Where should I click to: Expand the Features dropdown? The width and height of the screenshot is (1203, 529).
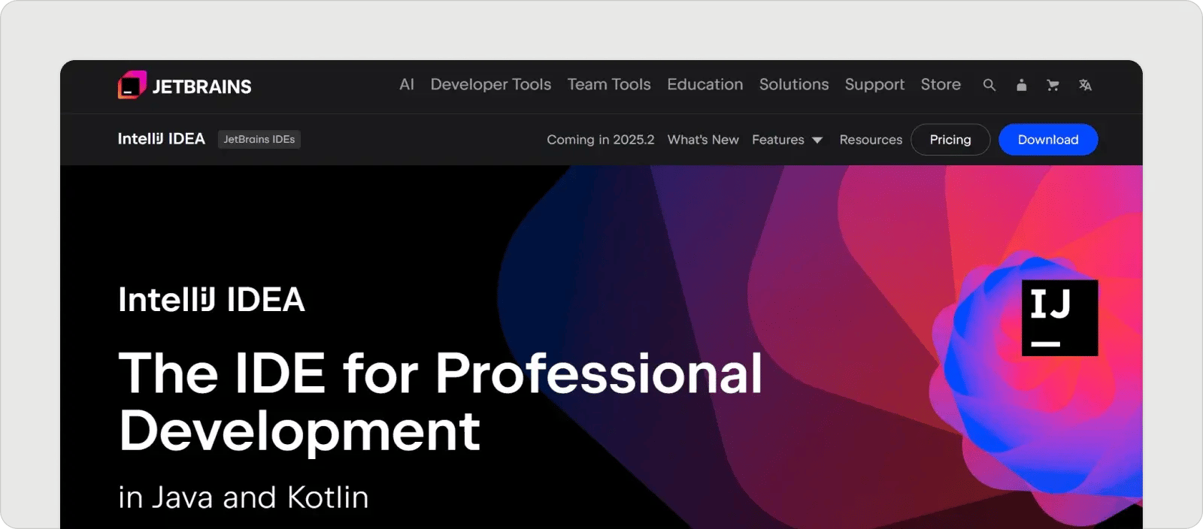click(x=787, y=140)
